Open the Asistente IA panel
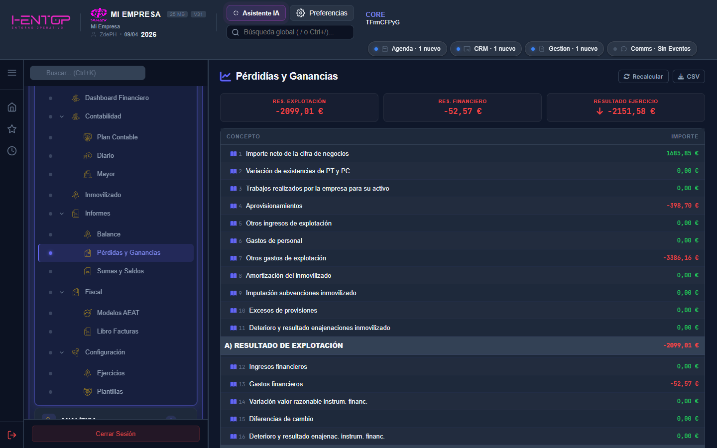The width and height of the screenshot is (717, 448). 256,13
